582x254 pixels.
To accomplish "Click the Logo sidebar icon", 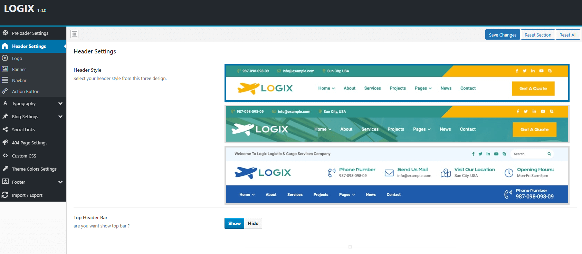I will (x=5, y=58).
